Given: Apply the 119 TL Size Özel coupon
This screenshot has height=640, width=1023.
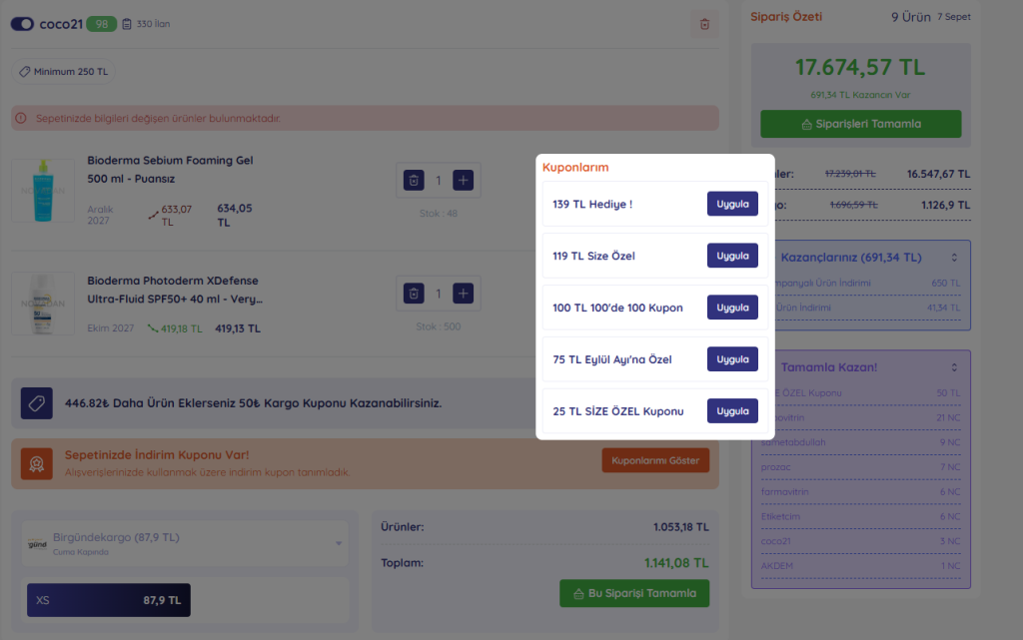Looking at the screenshot, I should 732,256.
